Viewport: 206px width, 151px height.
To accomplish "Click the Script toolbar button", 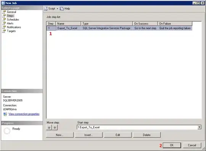I will (x=50, y=9).
